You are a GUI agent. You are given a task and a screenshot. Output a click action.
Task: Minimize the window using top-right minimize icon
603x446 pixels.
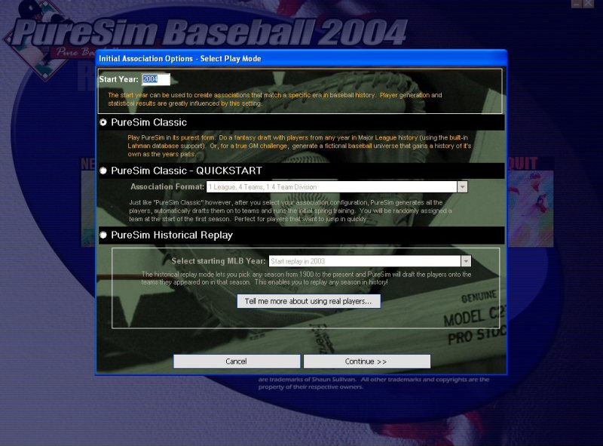click(x=577, y=5)
